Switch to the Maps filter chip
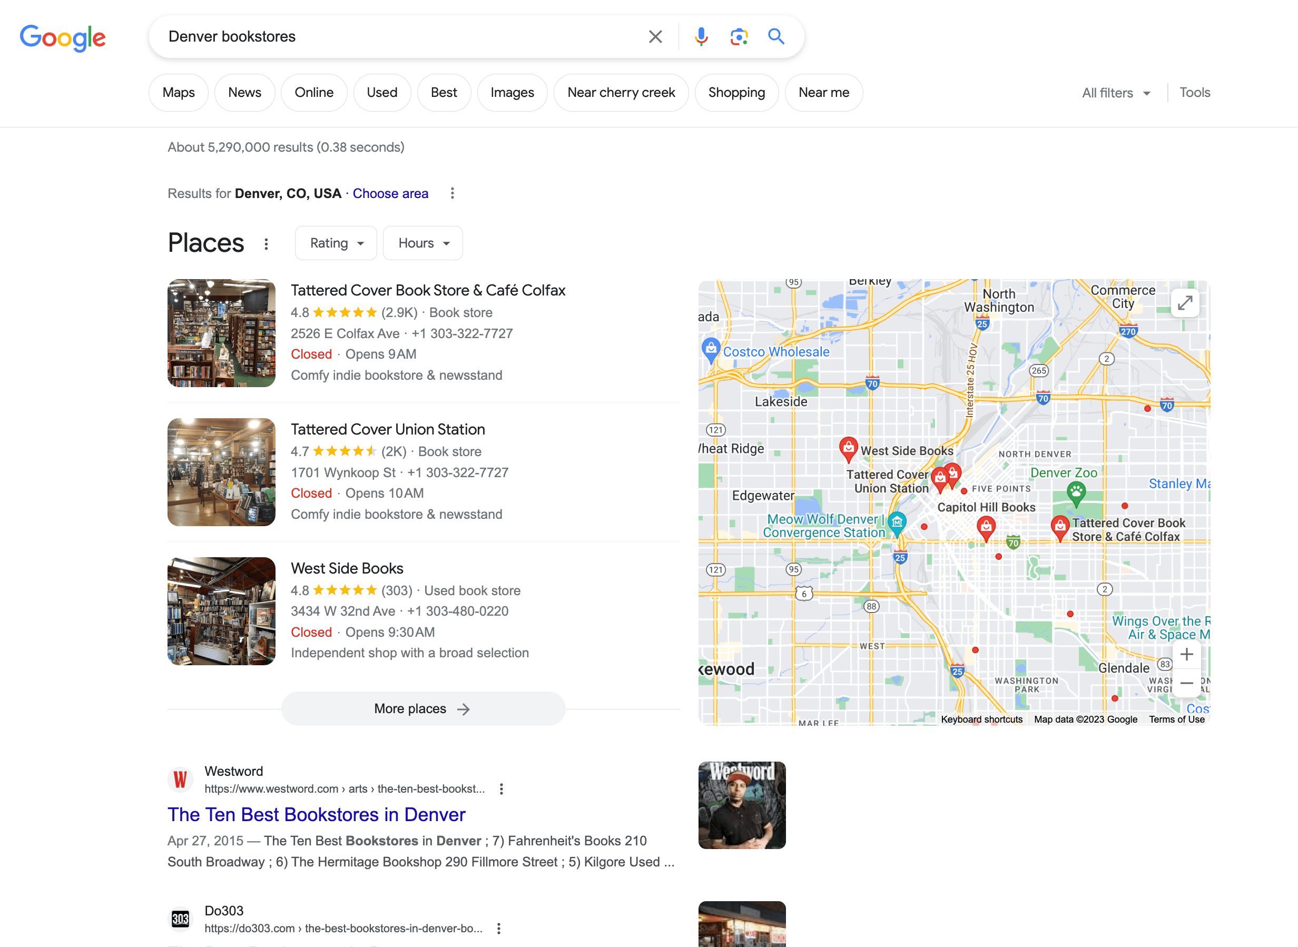The image size is (1298, 947). point(178,93)
